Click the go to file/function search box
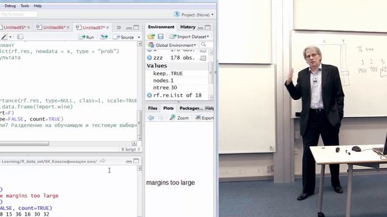Image resolution: width=387 pixels, height=217 pixels. [19, 14]
